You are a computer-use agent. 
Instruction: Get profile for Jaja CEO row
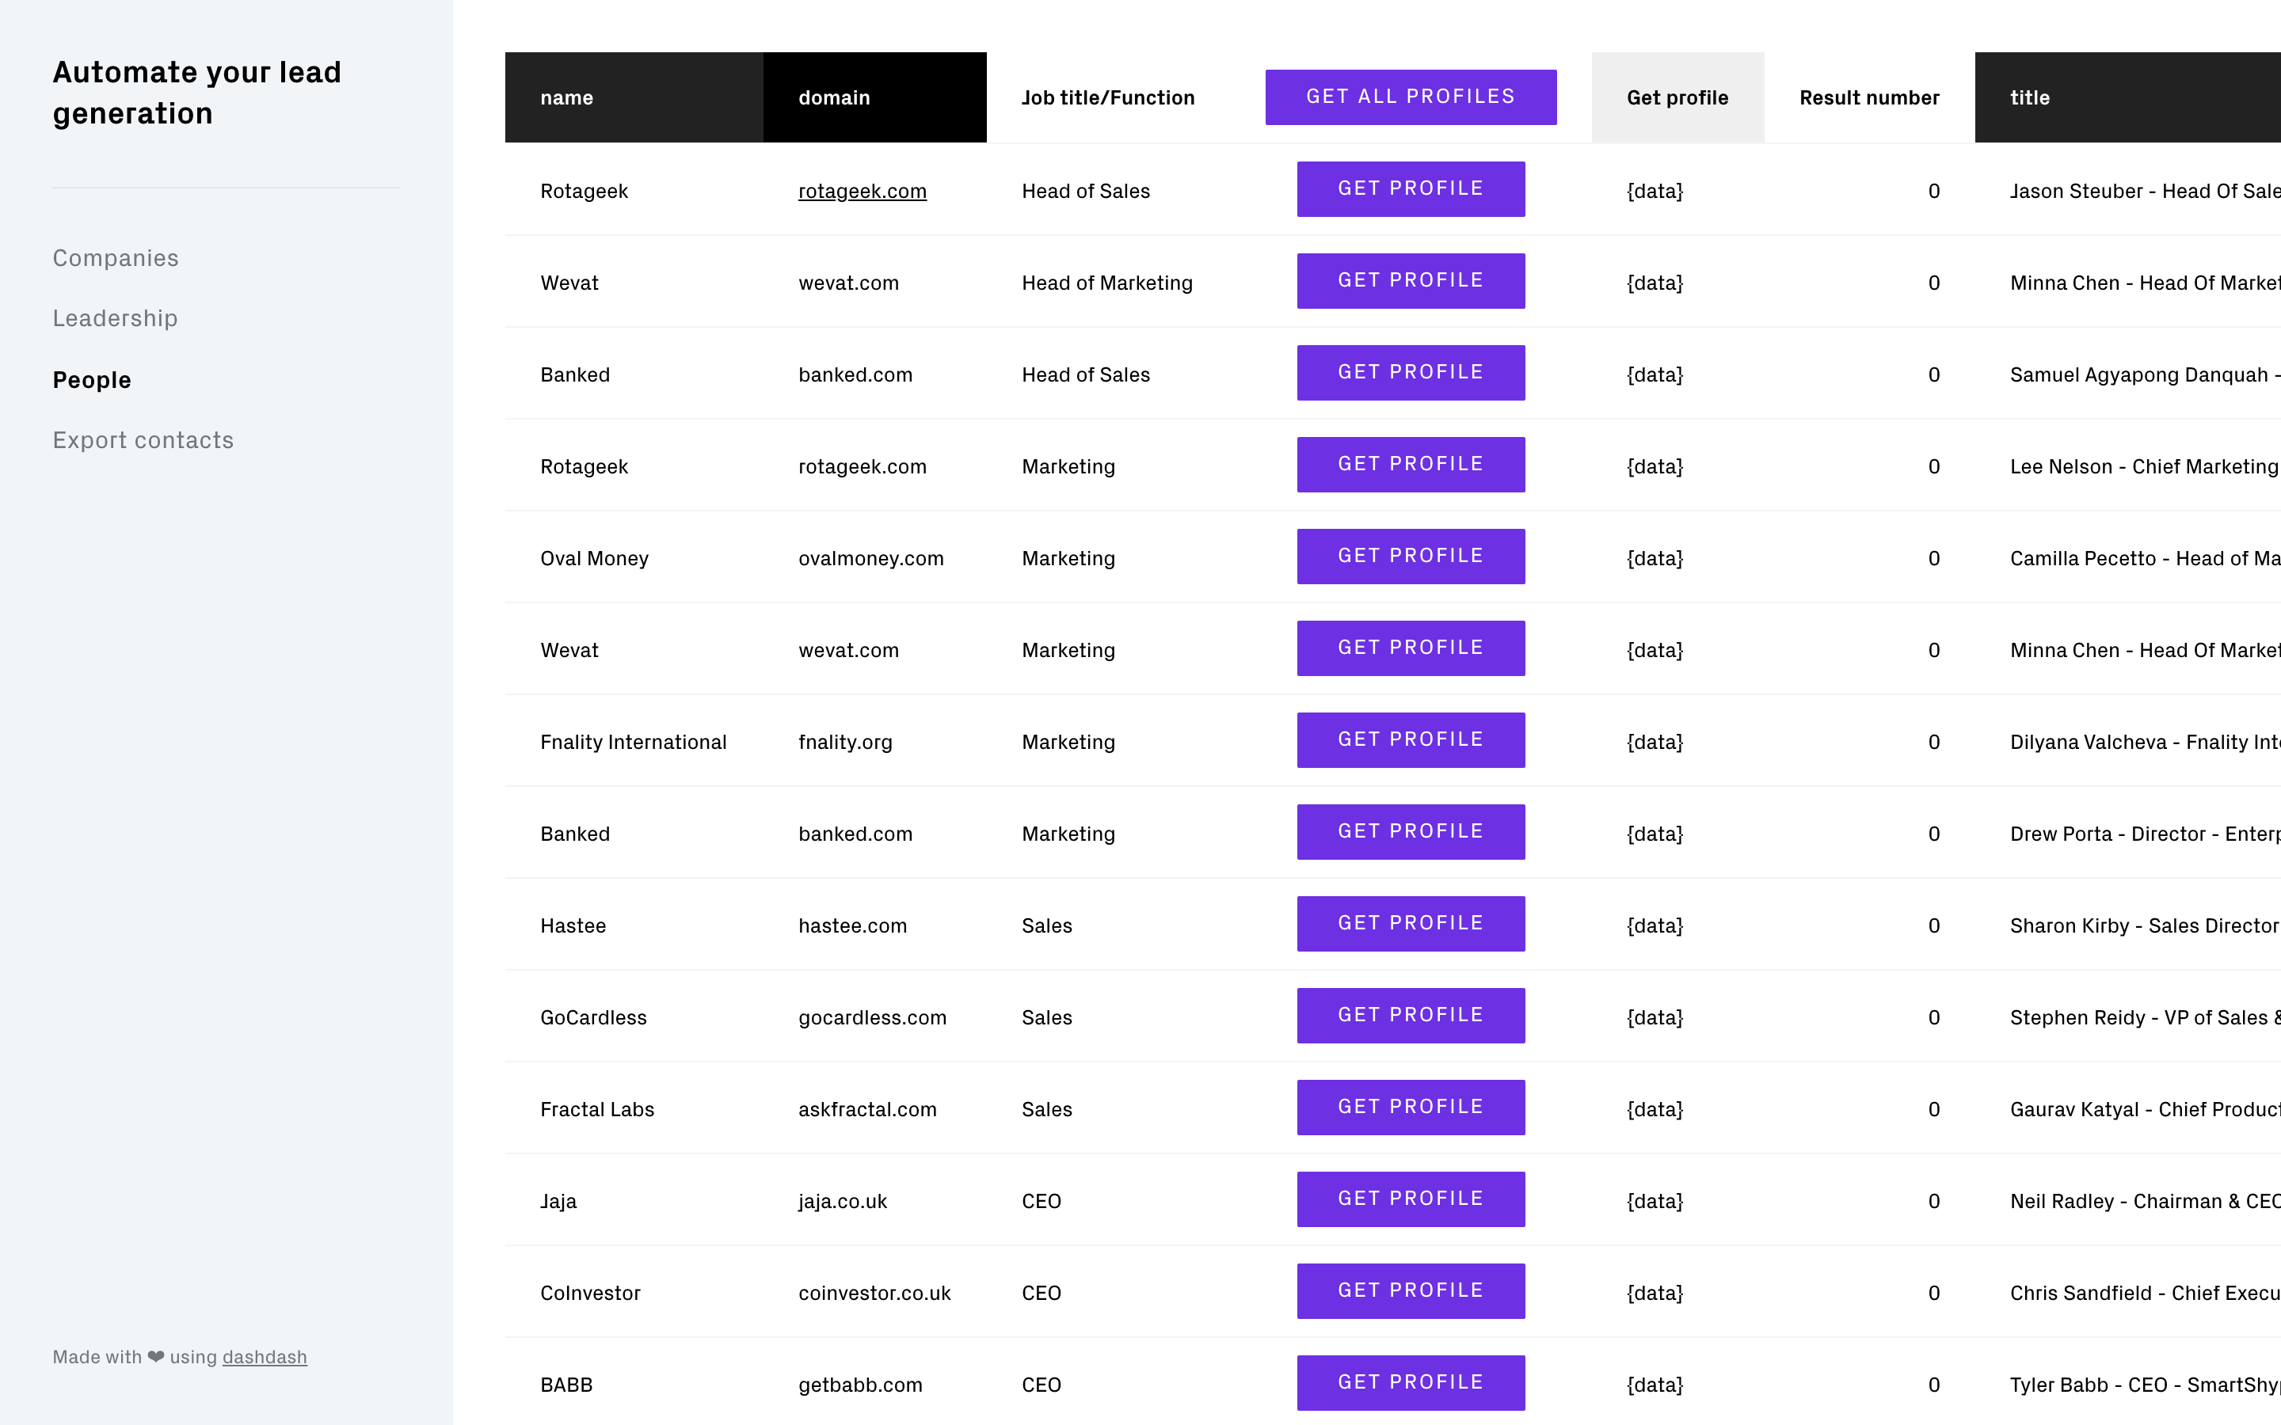(1410, 1199)
